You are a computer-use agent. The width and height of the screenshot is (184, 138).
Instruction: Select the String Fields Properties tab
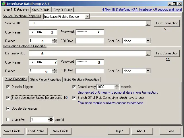click(x=46, y=80)
